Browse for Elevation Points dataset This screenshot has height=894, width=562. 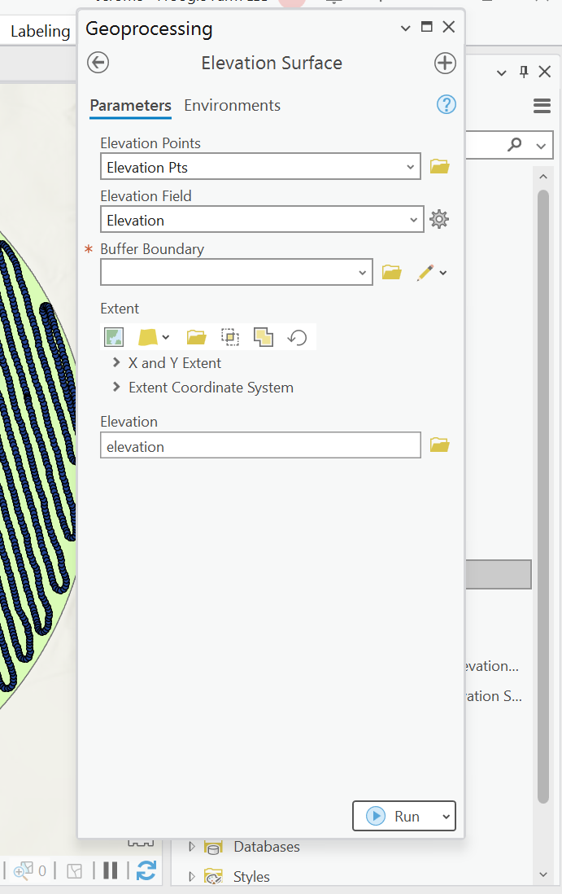(x=439, y=166)
